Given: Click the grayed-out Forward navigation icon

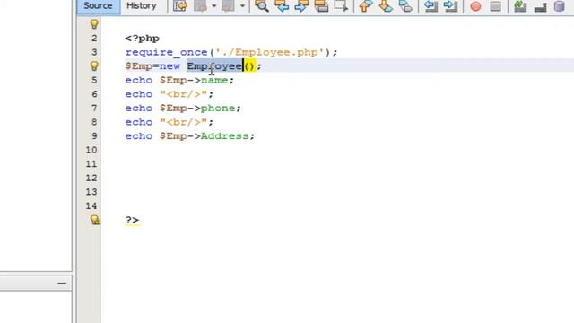Looking at the screenshot, I should coord(228,6).
